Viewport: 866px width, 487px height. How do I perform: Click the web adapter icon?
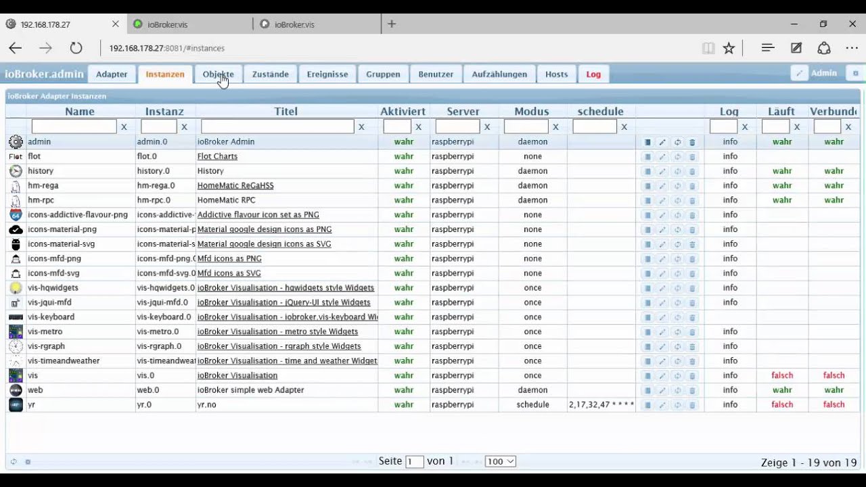(x=16, y=390)
